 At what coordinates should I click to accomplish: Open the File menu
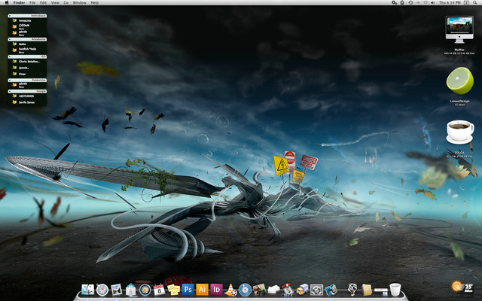click(x=32, y=2)
